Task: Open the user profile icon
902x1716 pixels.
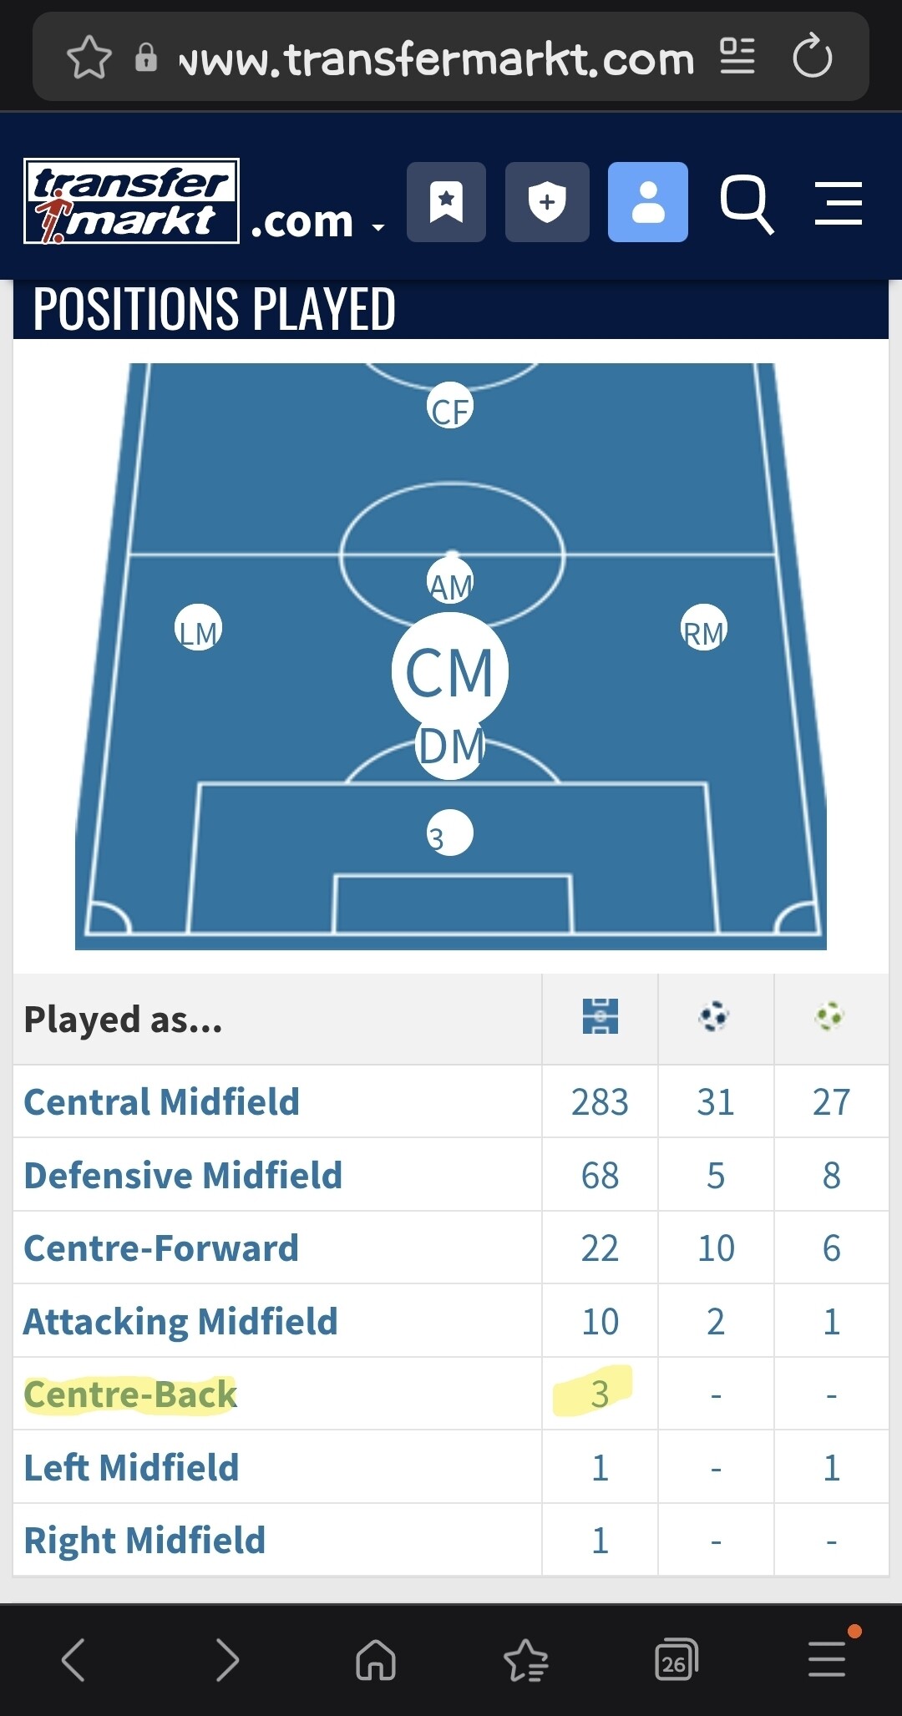Action: coord(648,202)
